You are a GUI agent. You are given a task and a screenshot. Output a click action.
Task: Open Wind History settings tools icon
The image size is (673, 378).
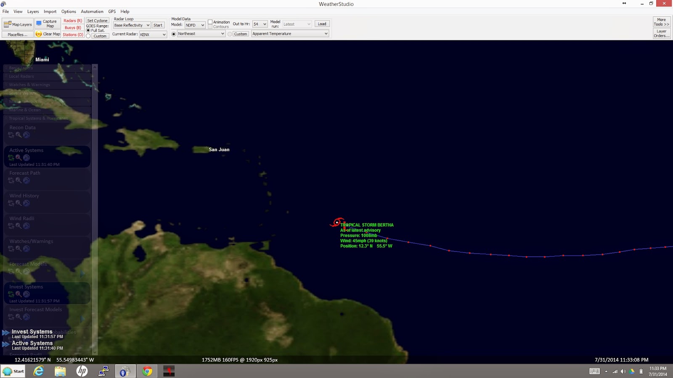coord(26,203)
